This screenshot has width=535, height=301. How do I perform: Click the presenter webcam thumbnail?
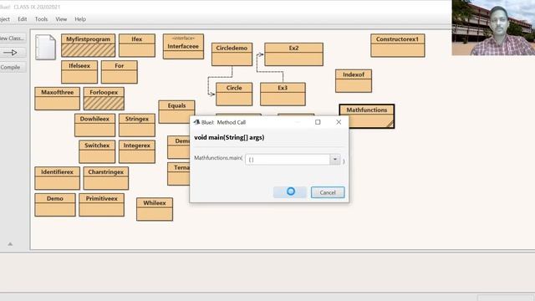[493, 28]
